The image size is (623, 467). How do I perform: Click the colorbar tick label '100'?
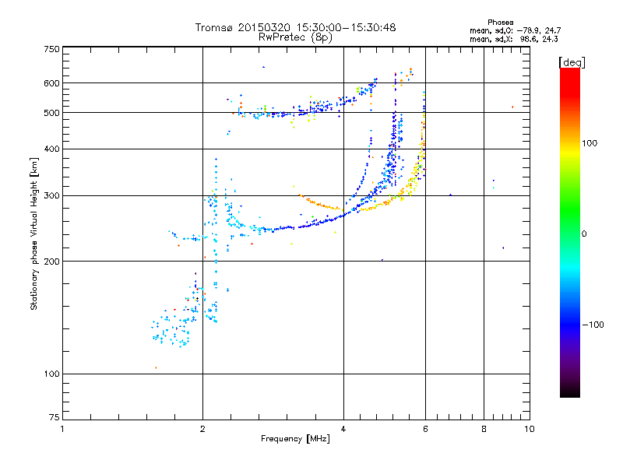click(590, 143)
